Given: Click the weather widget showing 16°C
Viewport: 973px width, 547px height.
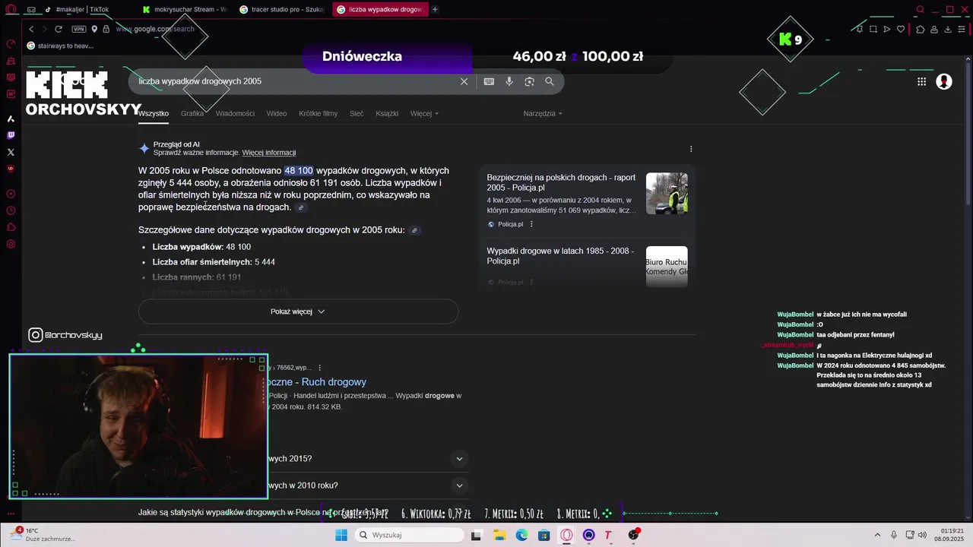Looking at the screenshot, I should tap(42, 535).
